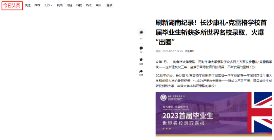This screenshot has height=140, width=274.
Task: Go to 视频 section
Action: click(60, 5)
